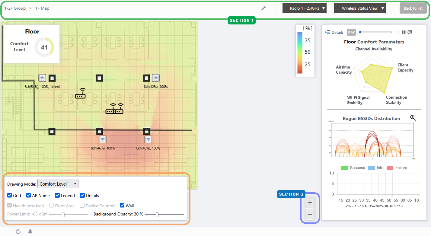Click the Background Opacity slider
The width and height of the screenshot is (431, 236).
[157, 215]
